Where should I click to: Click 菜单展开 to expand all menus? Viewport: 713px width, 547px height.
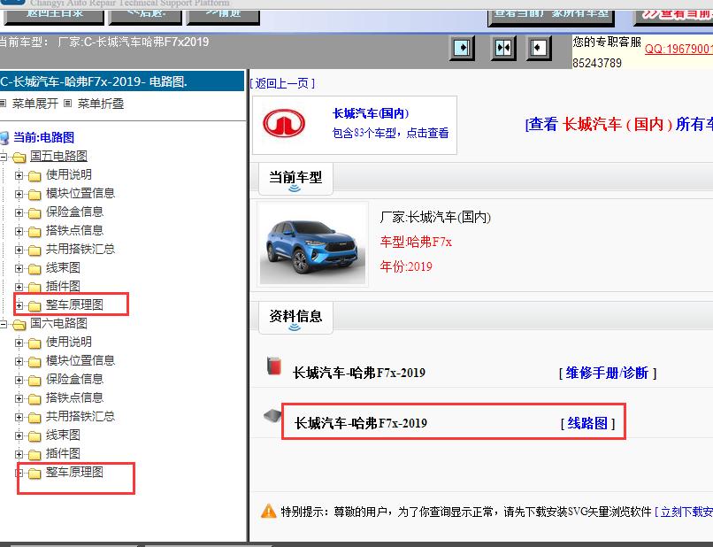click(x=35, y=104)
